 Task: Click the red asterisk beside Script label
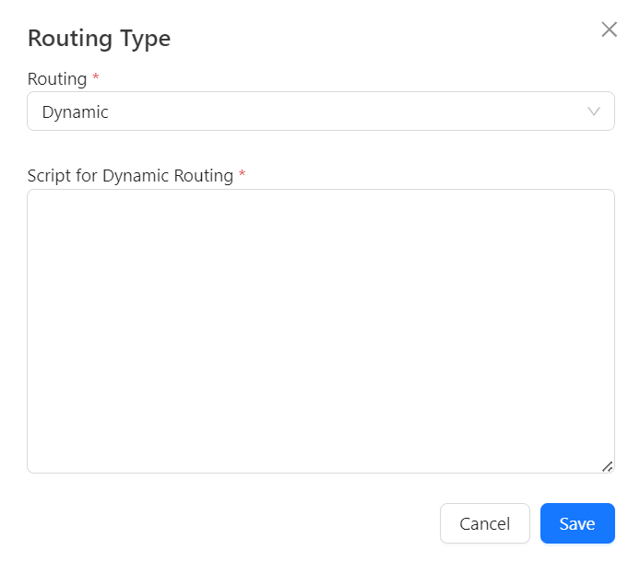click(243, 175)
